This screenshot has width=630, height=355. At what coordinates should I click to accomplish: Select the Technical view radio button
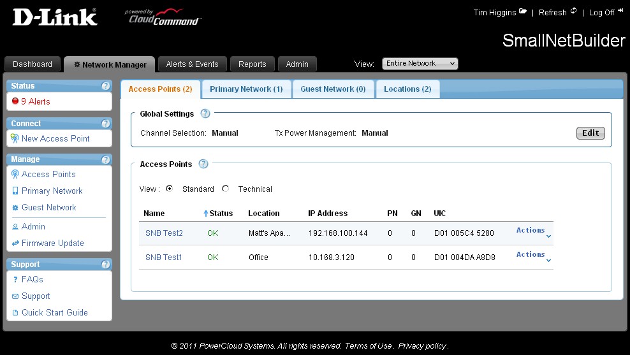point(225,189)
